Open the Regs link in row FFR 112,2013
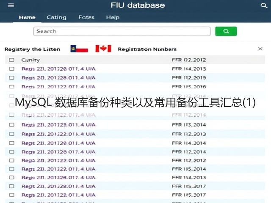 [x=58, y=134]
